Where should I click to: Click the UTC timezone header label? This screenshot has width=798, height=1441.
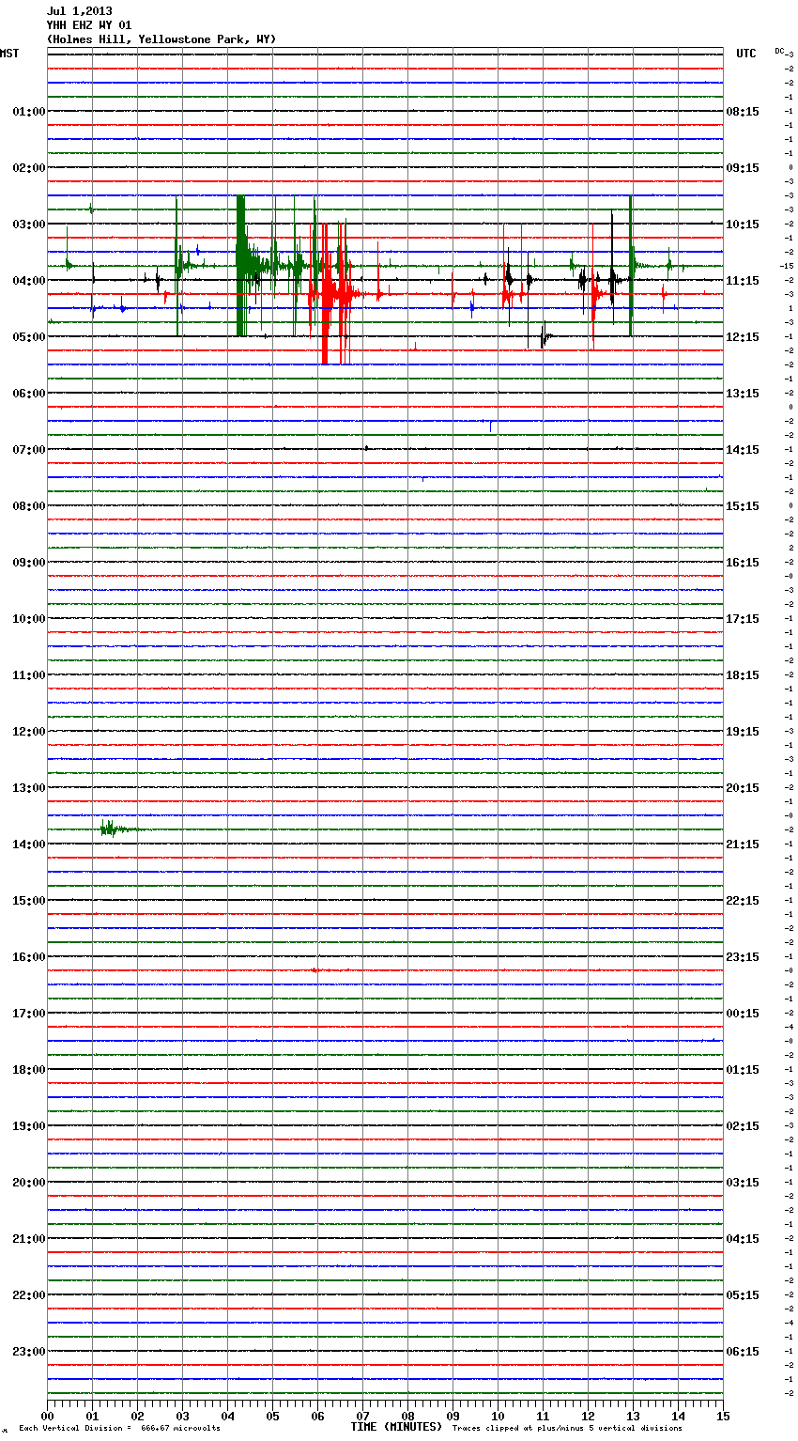746,54
